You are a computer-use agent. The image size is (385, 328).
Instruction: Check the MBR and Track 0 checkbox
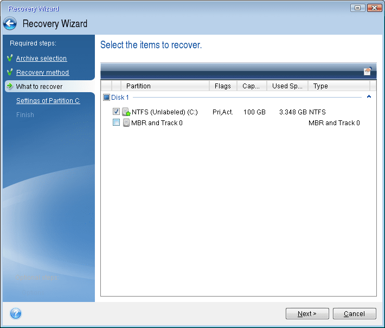(x=116, y=123)
